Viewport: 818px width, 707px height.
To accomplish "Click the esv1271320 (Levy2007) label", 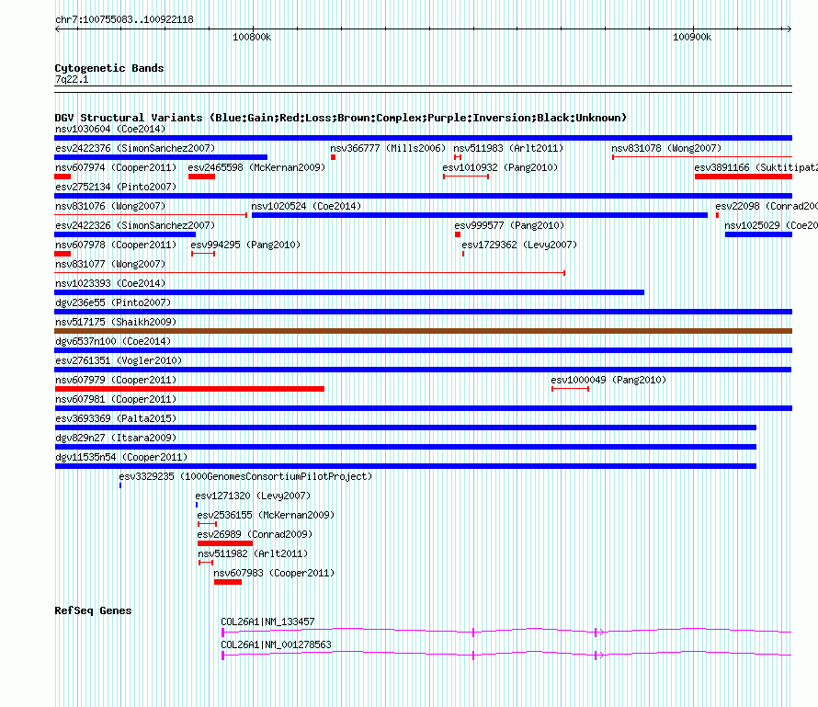I will [x=253, y=496].
